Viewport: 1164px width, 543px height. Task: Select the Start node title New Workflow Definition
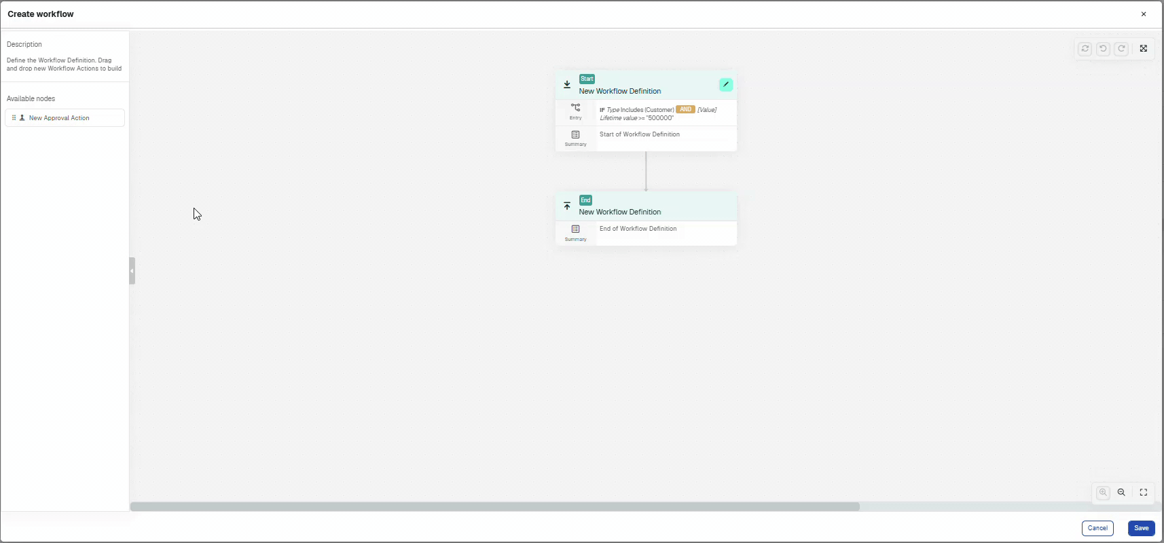point(620,91)
